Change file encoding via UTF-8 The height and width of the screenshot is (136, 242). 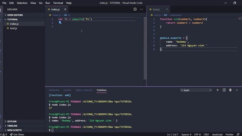tap(197, 134)
